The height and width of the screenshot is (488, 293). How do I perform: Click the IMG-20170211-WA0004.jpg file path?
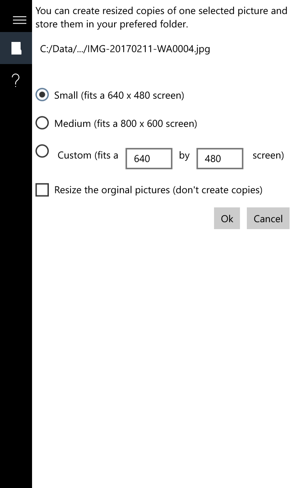coord(125,49)
